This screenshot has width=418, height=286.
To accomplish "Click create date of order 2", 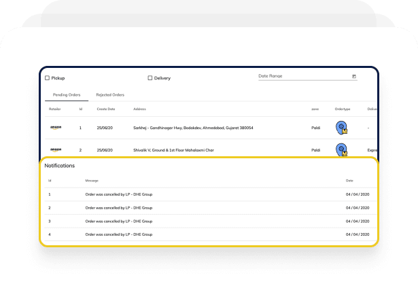I will click(105, 150).
